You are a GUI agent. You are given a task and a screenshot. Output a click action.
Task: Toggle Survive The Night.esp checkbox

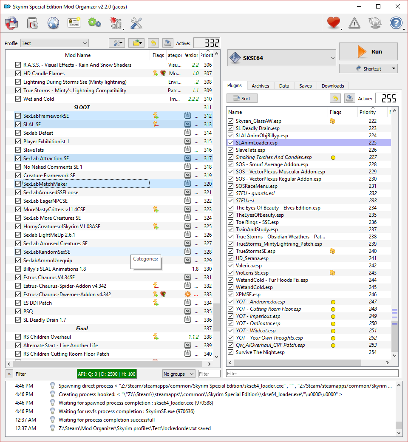tap(231, 352)
